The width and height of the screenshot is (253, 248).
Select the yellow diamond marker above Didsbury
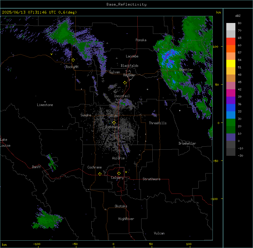coord(114,123)
